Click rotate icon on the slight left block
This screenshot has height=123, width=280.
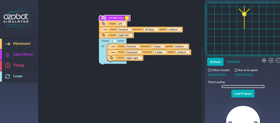[x=104, y=36]
